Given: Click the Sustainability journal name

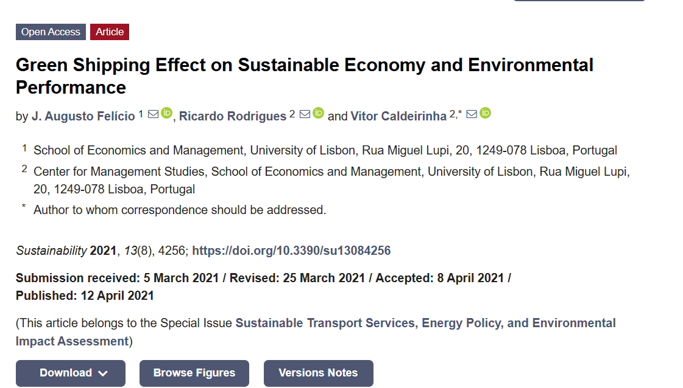Looking at the screenshot, I should coord(51,251).
